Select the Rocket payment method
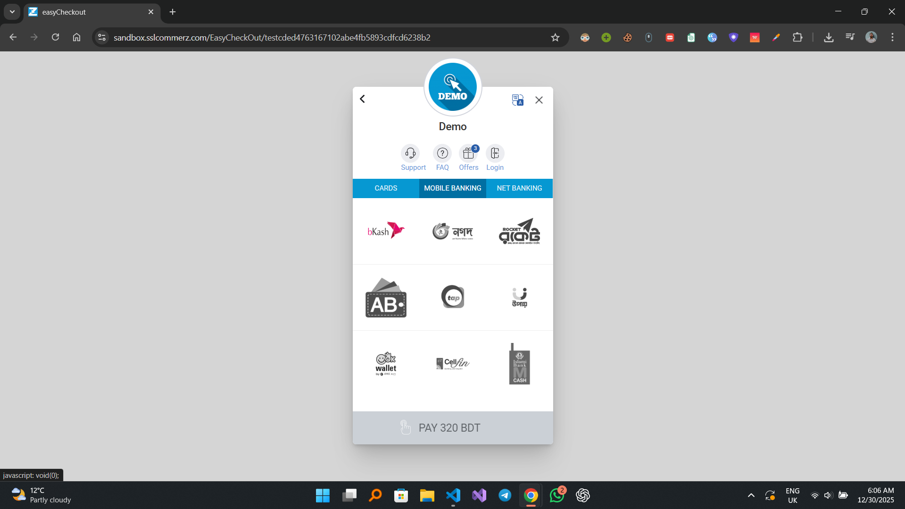The height and width of the screenshot is (509, 905). (x=519, y=231)
